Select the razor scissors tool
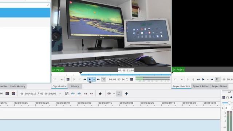 [1, 94]
